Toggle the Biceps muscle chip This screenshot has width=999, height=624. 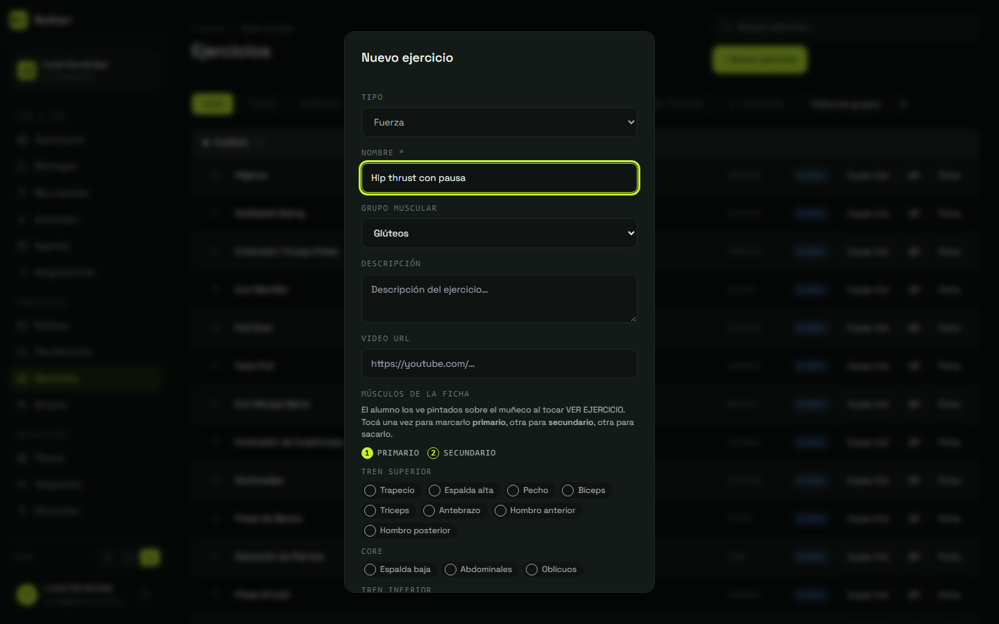click(x=584, y=490)
